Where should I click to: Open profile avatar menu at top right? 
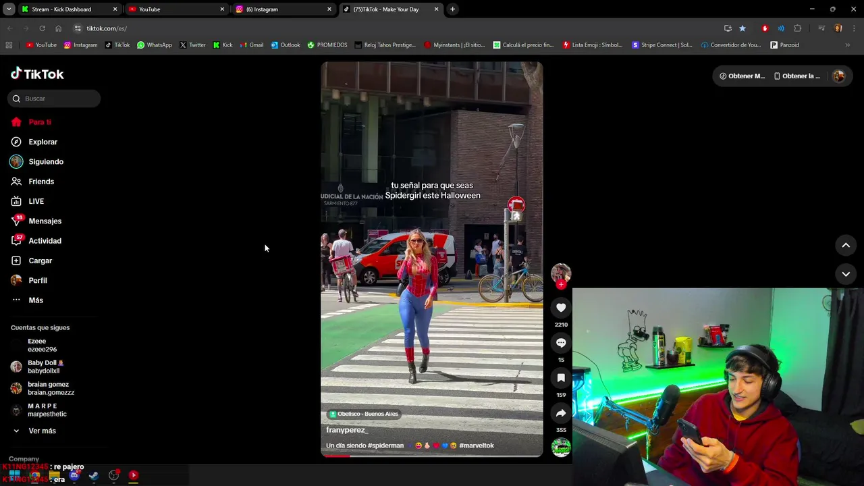coord(838,76)
